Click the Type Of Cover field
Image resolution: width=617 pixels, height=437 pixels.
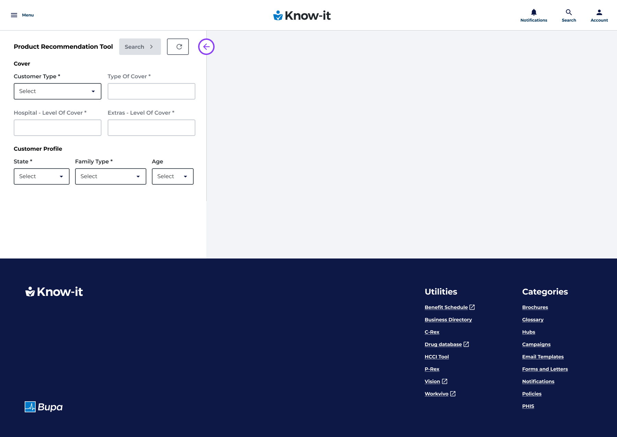pyautogui.click(x=151, y=91)
